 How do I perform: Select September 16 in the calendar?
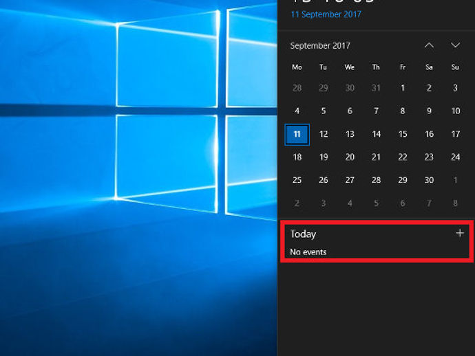[x=429, y=134]
